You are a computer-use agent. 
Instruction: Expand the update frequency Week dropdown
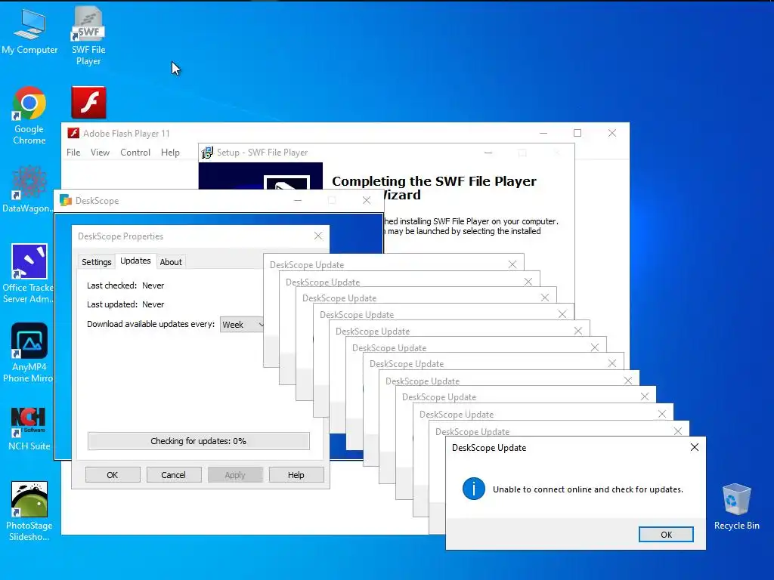243,325
